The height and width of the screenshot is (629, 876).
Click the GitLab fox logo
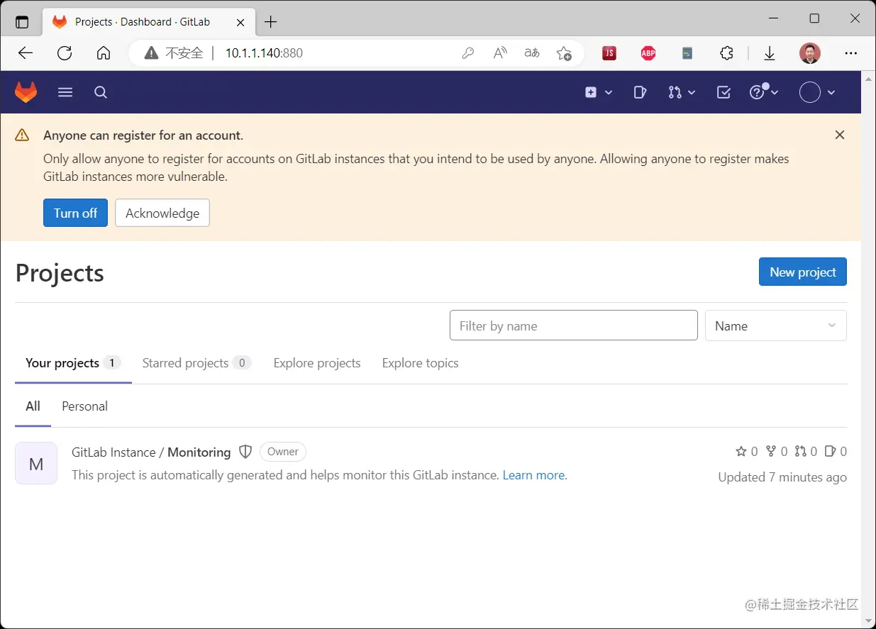[x=26, y=92]
